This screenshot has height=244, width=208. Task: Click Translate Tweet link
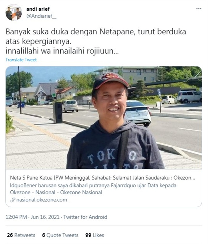[x=21, y=60]
